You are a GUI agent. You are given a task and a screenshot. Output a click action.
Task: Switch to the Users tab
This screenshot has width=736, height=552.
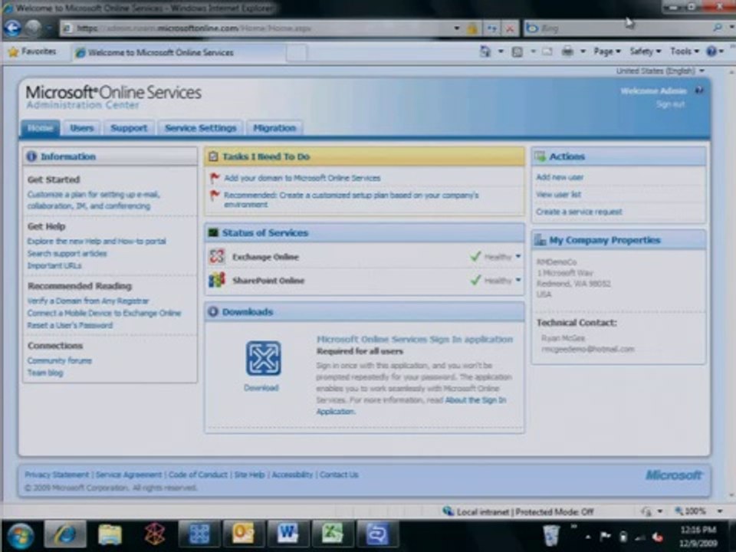point(82,128)
